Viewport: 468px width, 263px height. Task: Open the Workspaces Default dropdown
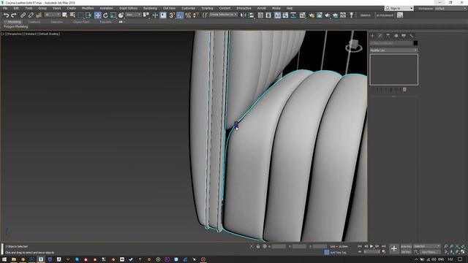tap(450, 9)
